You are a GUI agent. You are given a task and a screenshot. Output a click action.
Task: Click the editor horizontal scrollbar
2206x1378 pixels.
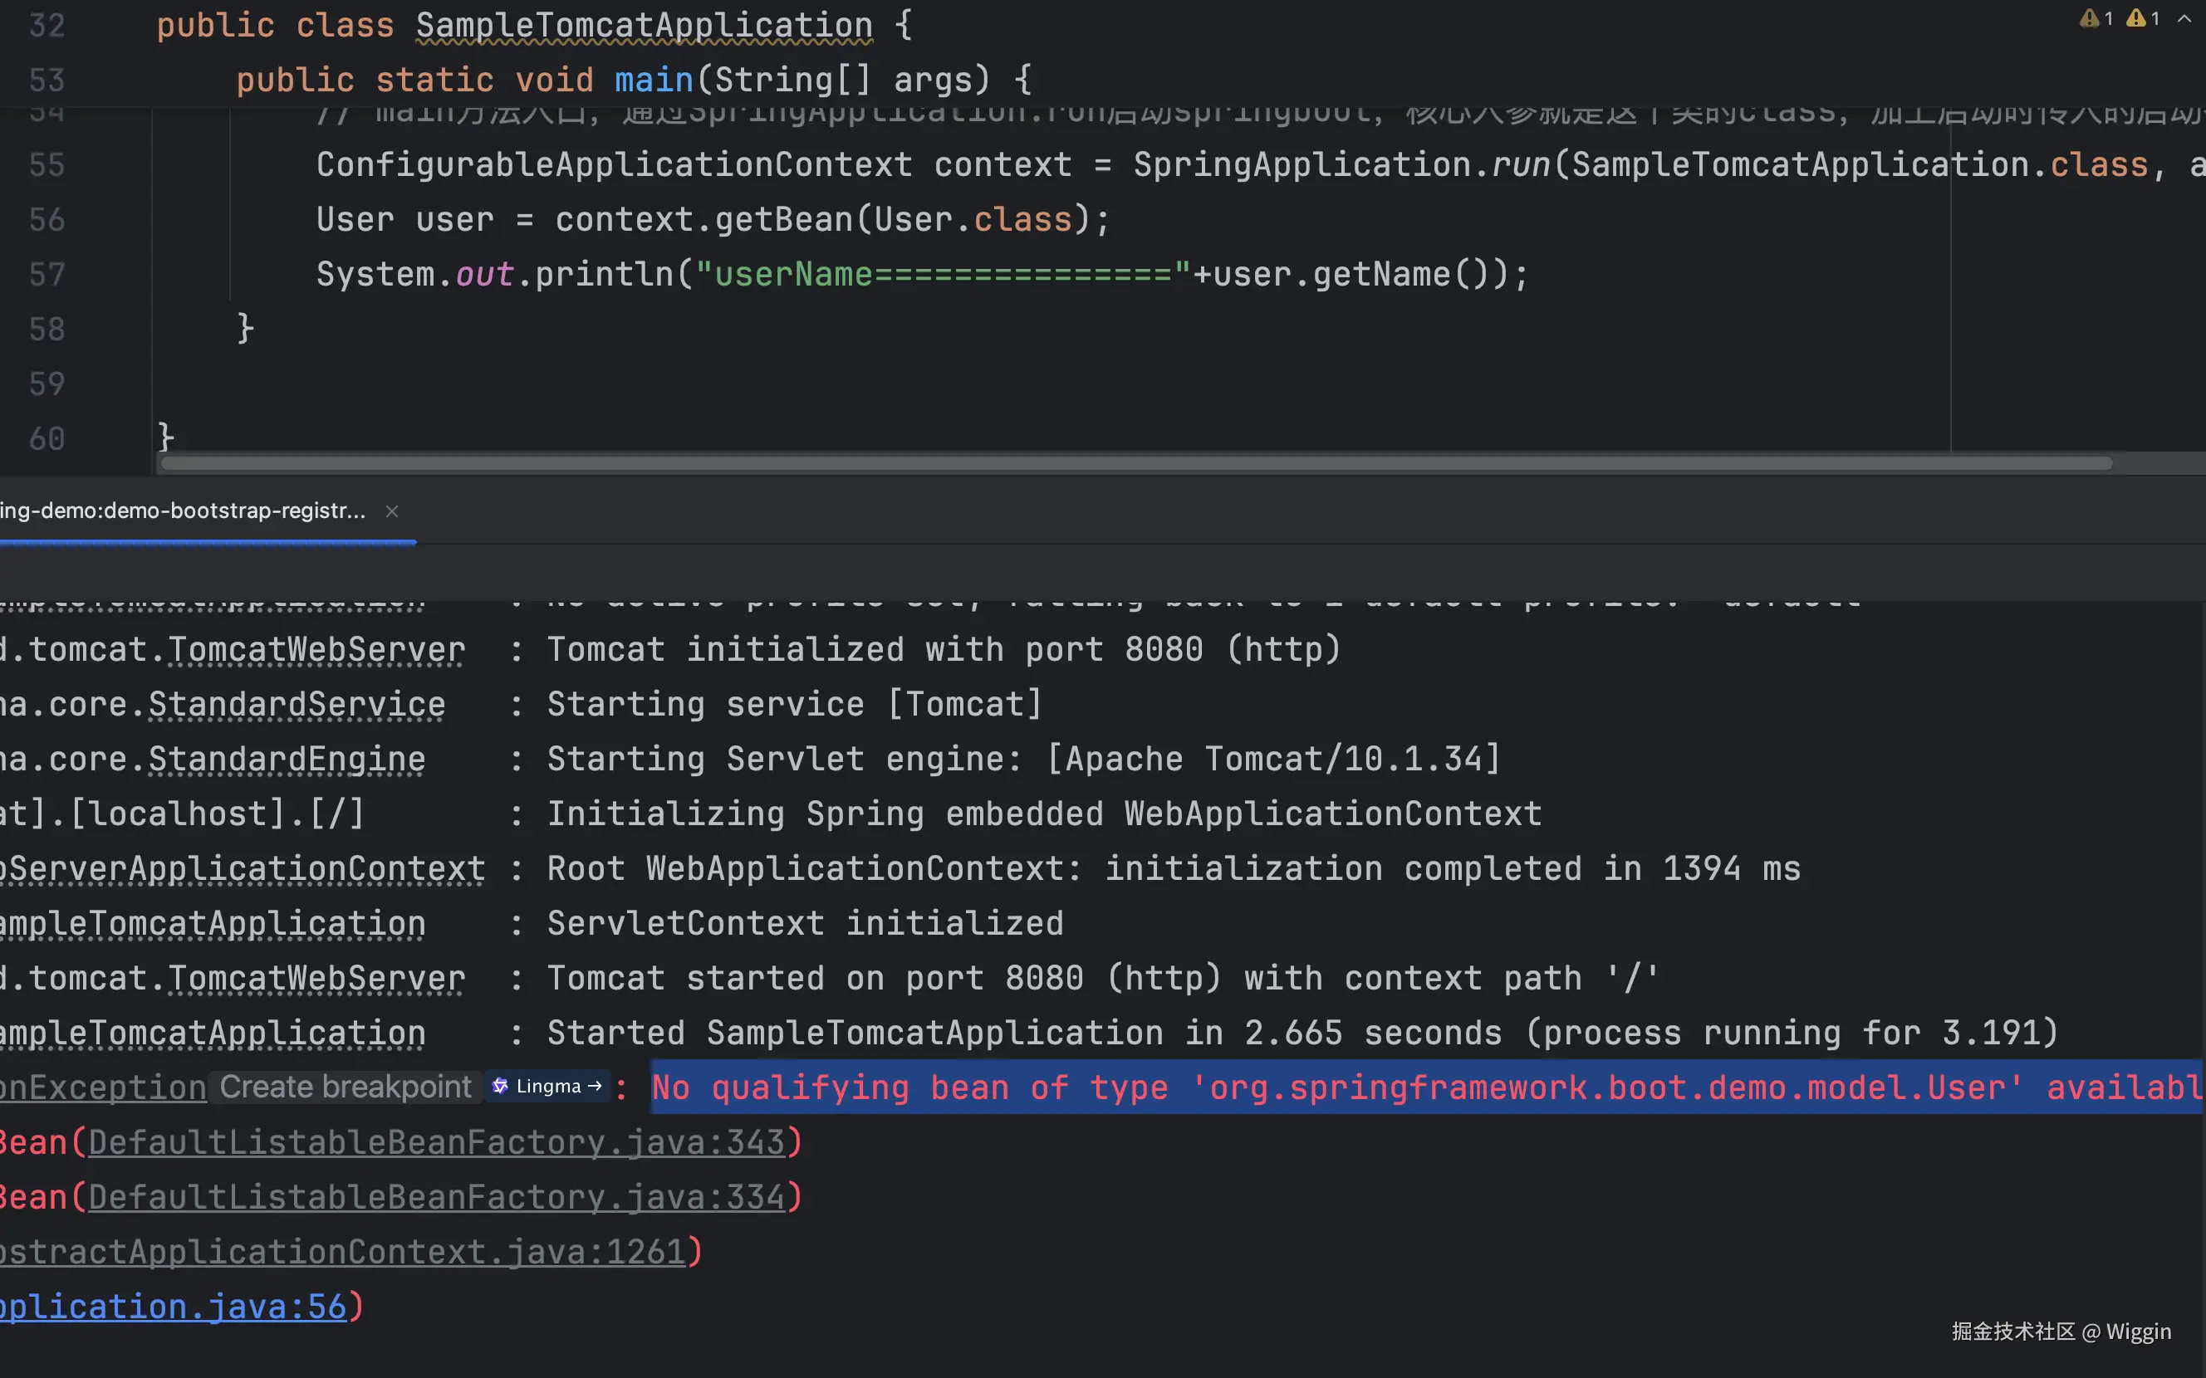point(1135,464)
